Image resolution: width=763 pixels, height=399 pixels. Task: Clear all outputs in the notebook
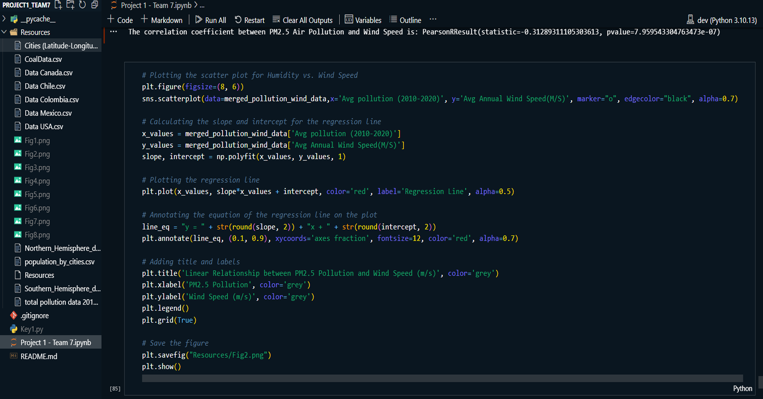click(302, 20)
